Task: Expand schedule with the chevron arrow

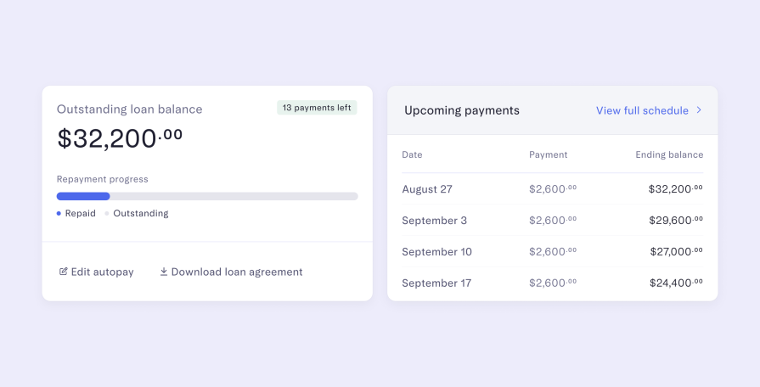Action: click(699, 110)
